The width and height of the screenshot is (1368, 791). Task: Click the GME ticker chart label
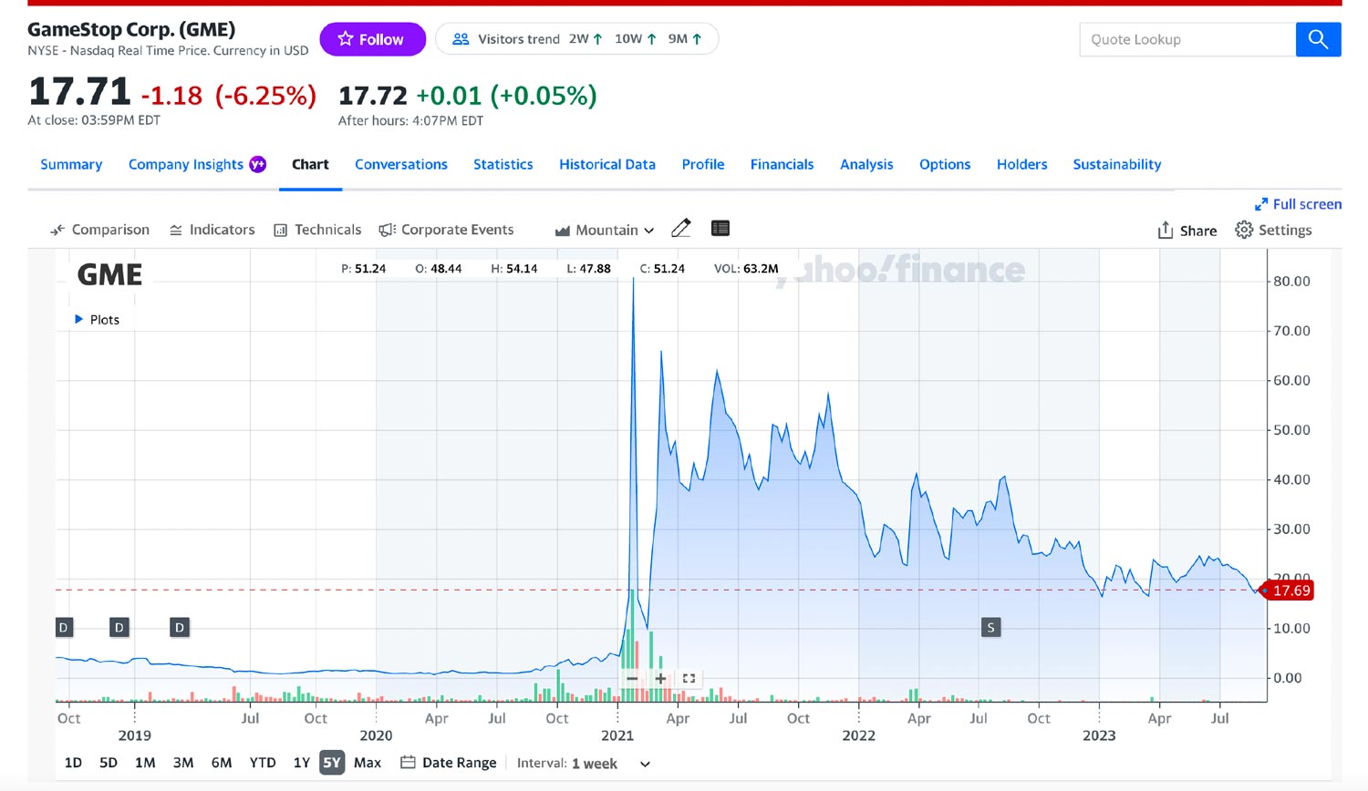(x=109, y=274)
